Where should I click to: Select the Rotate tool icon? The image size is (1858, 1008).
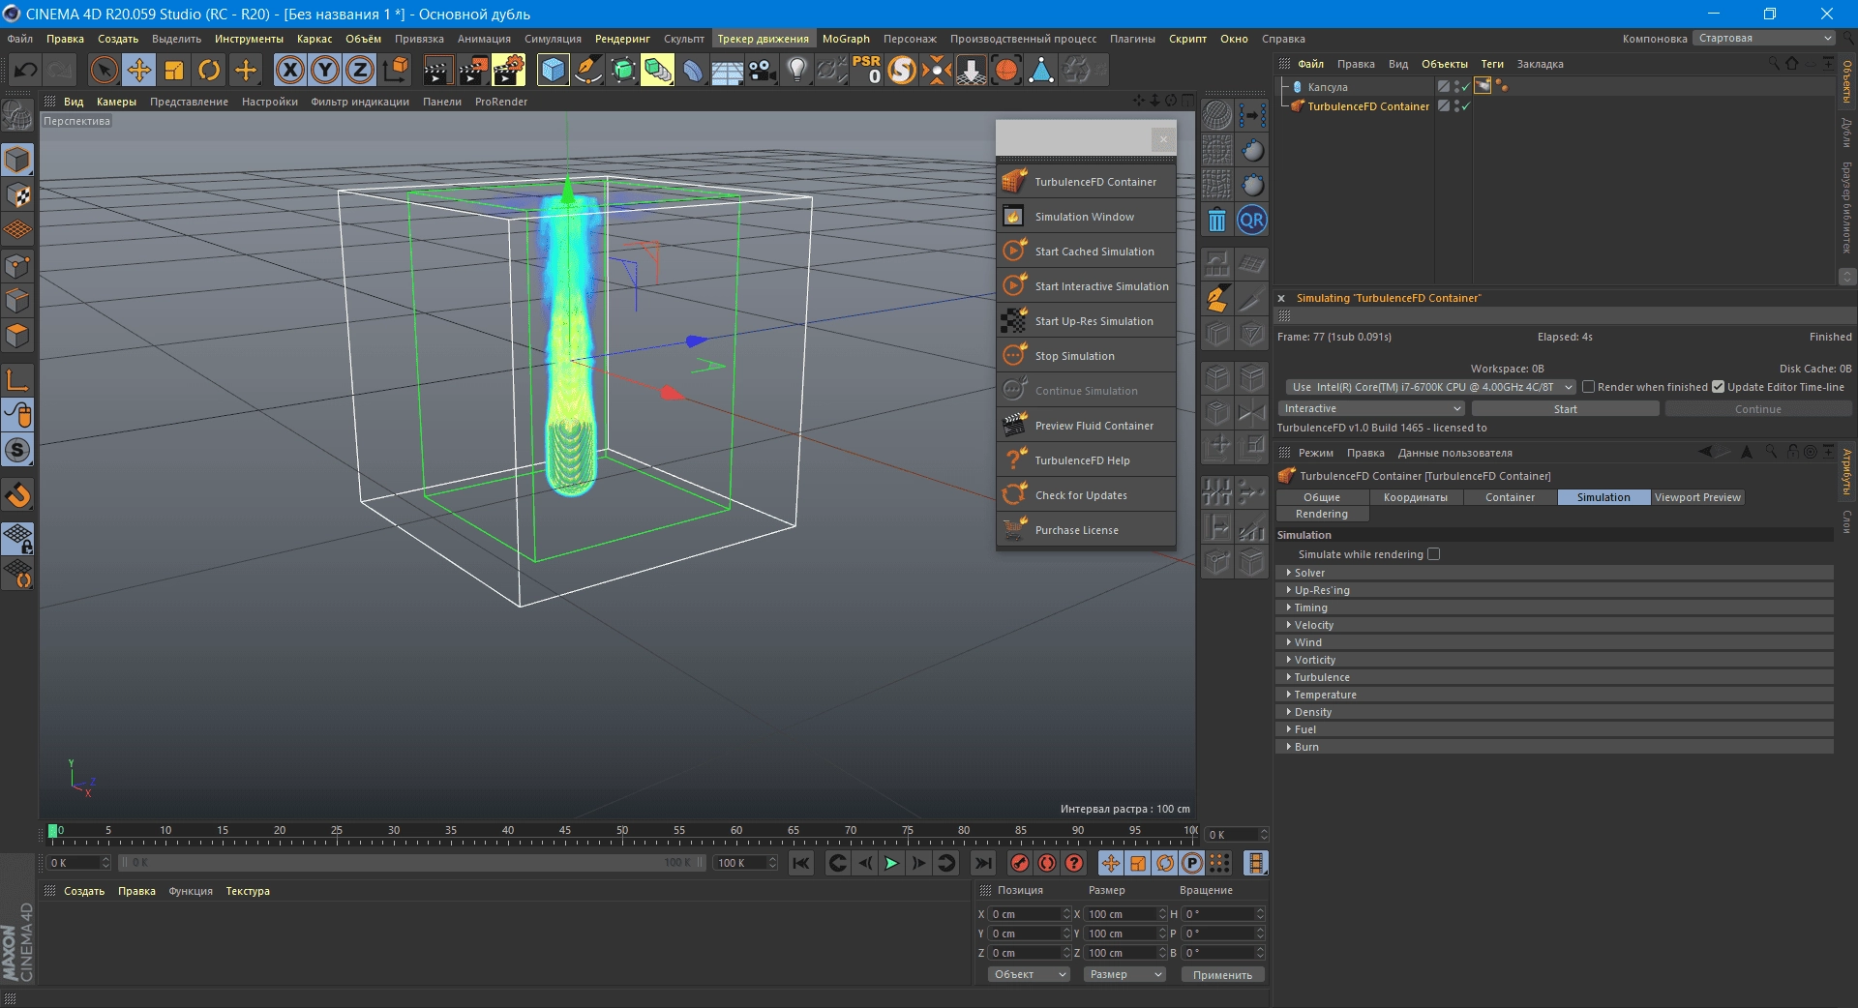(x=209, y=70)
